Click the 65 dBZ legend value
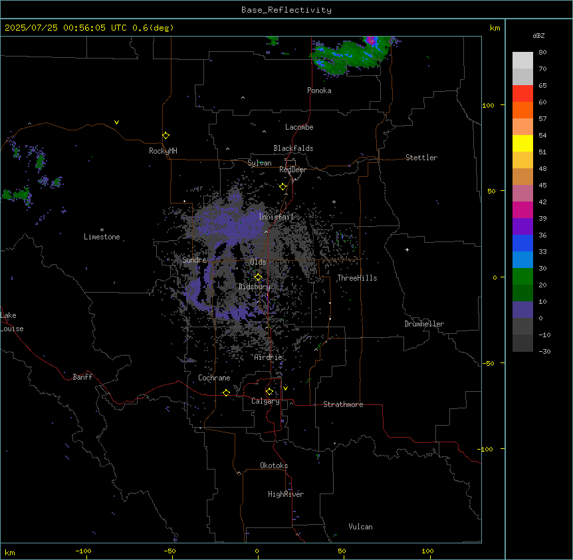 tap(542, 86)
